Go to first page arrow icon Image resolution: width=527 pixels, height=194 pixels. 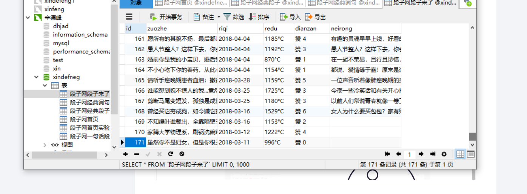[387, 154]
